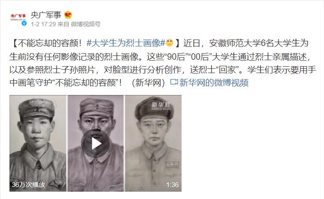Click the video camera icon before 新华网的微博视频

click(174, 82)
